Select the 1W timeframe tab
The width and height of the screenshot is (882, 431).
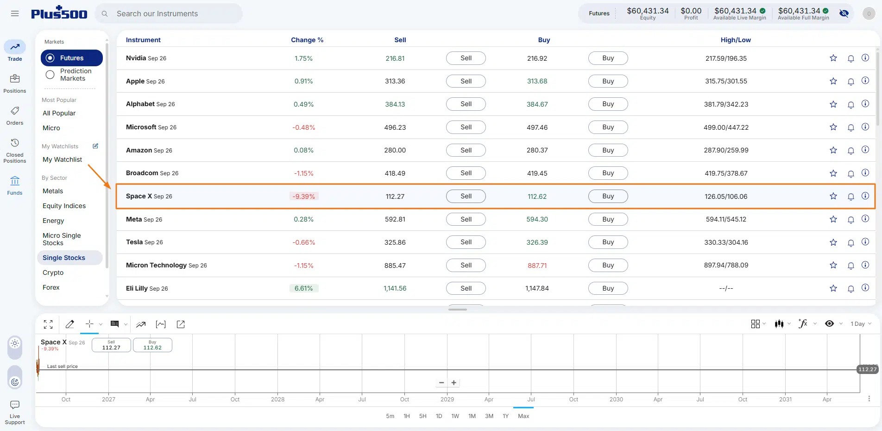tap(455, 416)
